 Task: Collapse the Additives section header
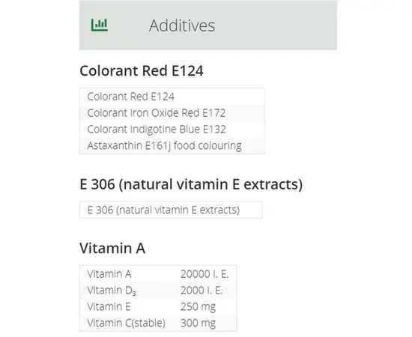click(208, 25)
